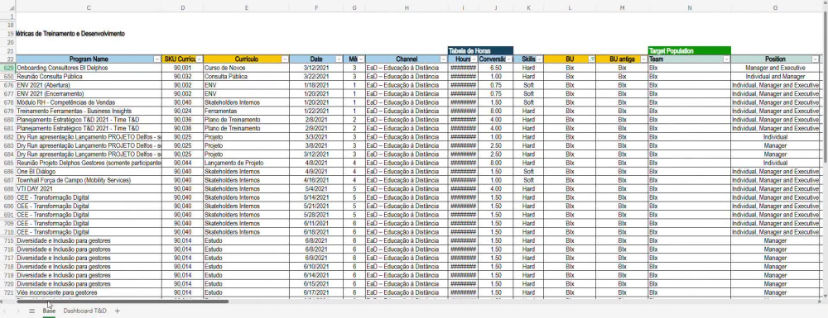This screenshot has width=828, height=318.
Task: Select column G header
Action: (x=354, y=7)
